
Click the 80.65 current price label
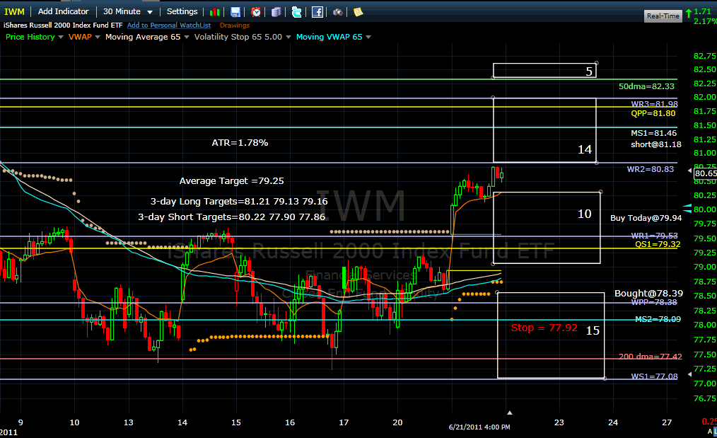click(x=706, y=173)
